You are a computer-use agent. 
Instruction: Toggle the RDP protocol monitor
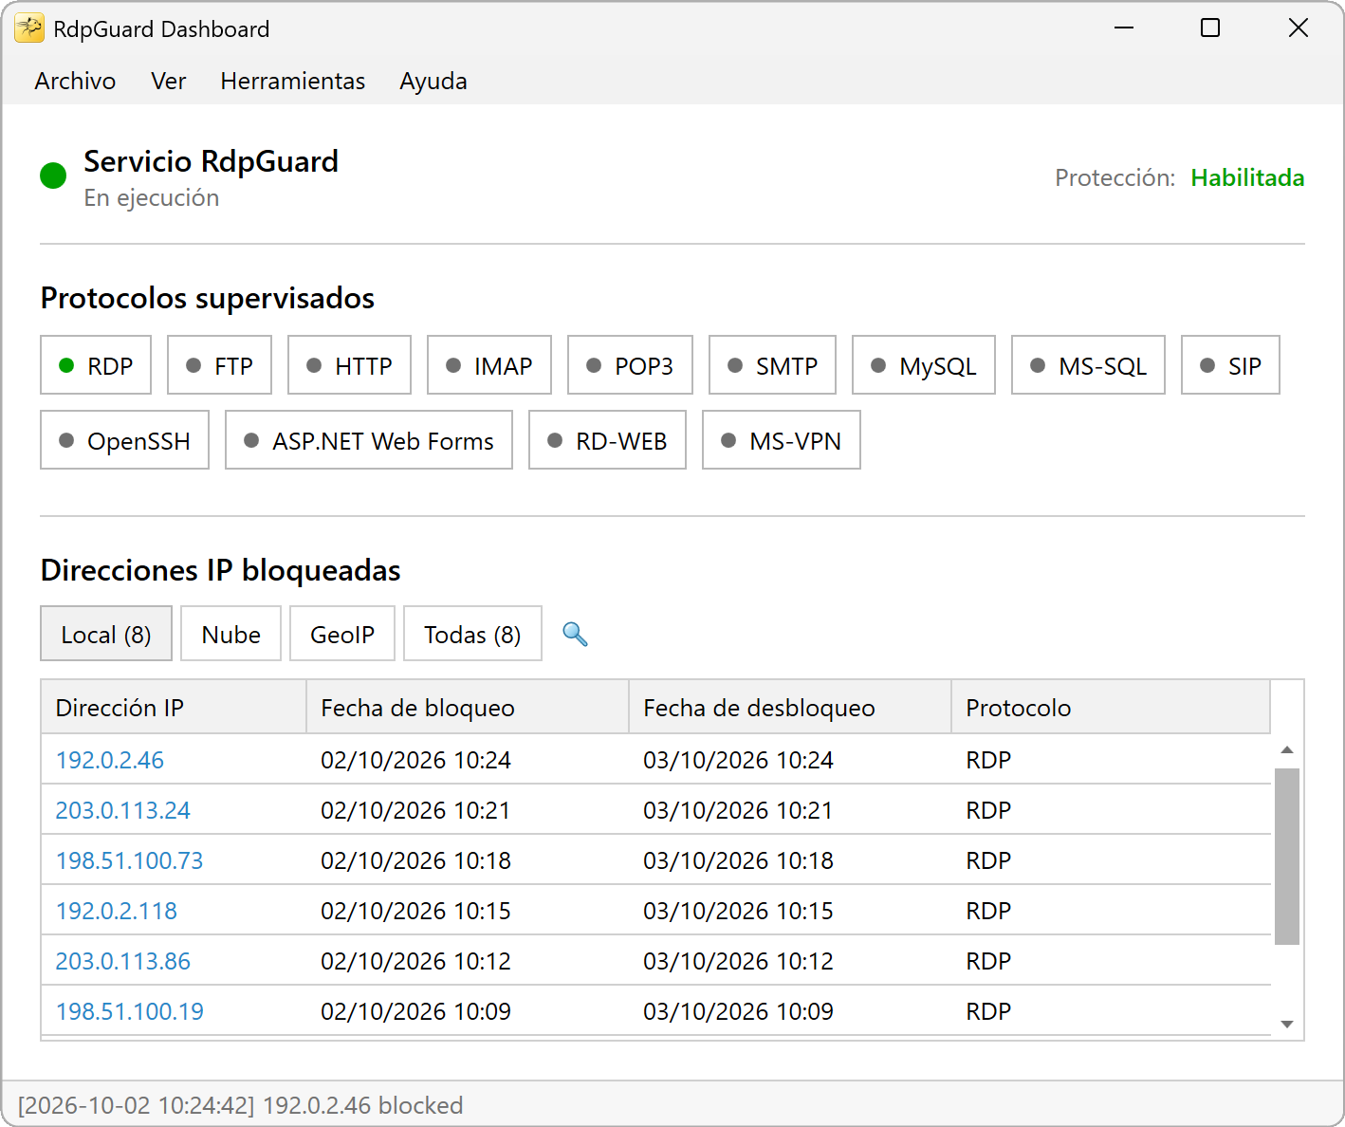point(96,365)
